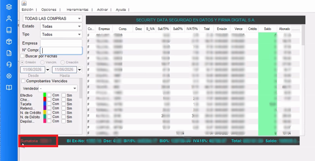Click SECURITY DATA SEGURIDAD EN DATOS title

point(196,20)
